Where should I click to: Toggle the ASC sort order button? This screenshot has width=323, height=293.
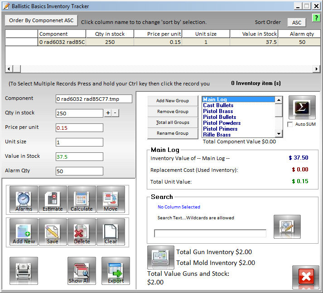tap(297, 23)
